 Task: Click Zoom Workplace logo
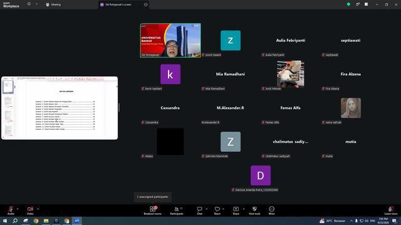tap(11, 4)
